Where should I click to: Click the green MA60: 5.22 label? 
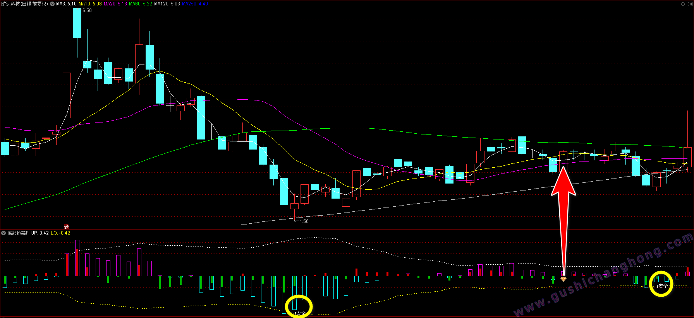coord(141,4)
